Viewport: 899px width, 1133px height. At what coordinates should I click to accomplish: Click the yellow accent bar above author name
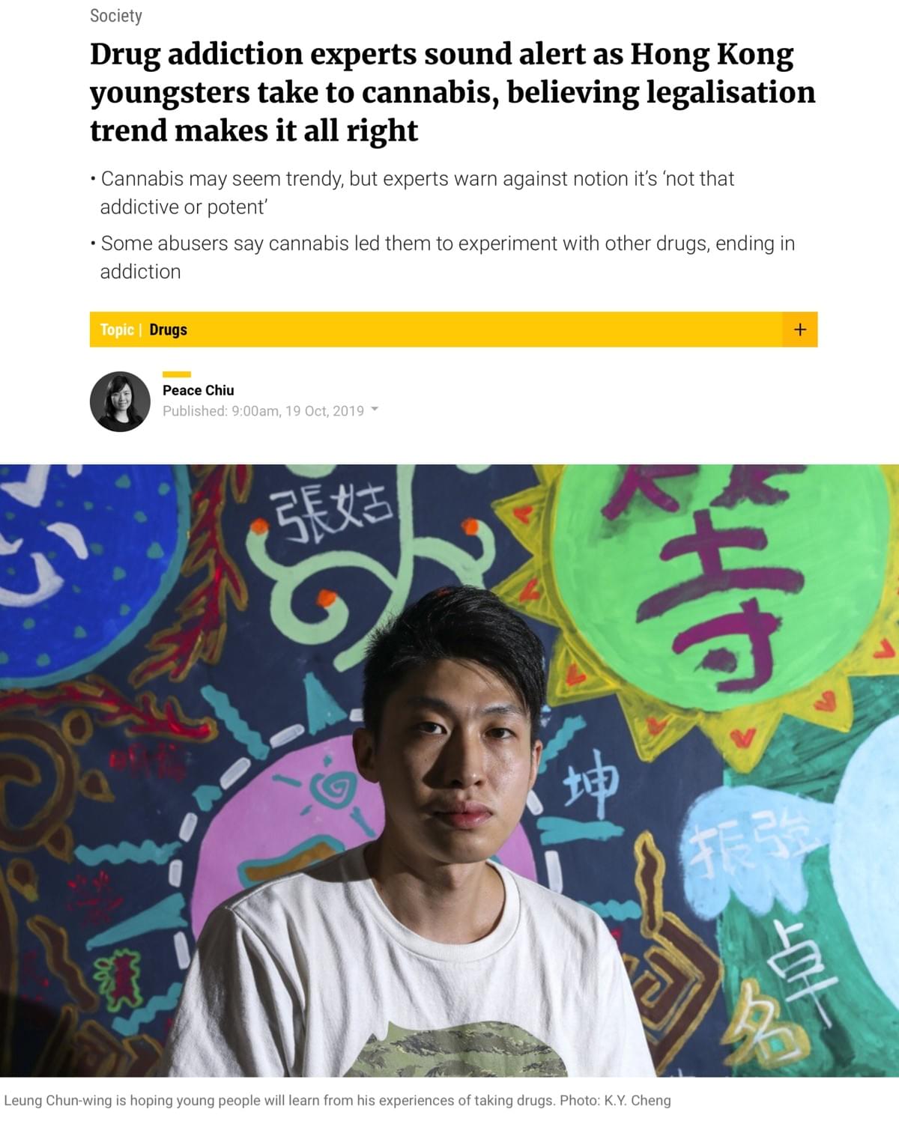177,374
